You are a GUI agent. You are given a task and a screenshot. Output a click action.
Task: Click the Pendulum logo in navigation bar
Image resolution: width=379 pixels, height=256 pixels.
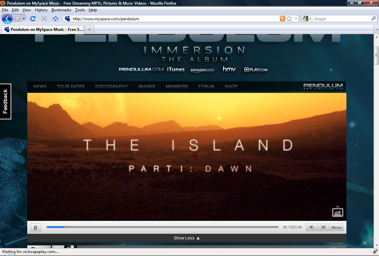[323, 86]
